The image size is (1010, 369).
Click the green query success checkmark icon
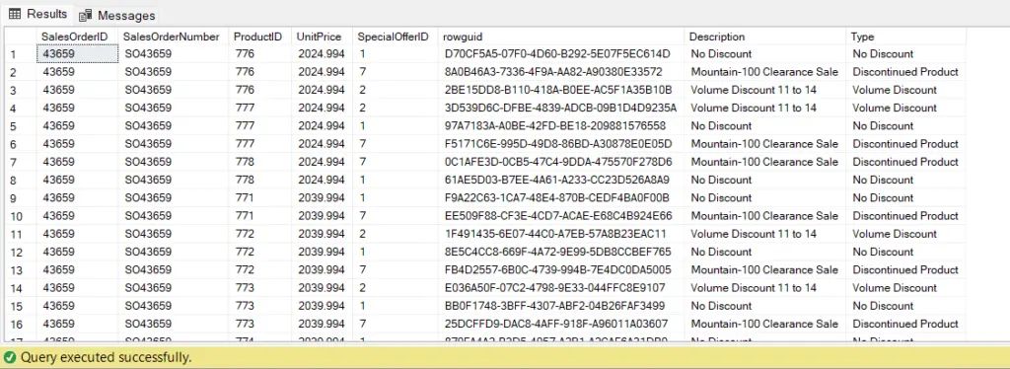coord(9,357)
